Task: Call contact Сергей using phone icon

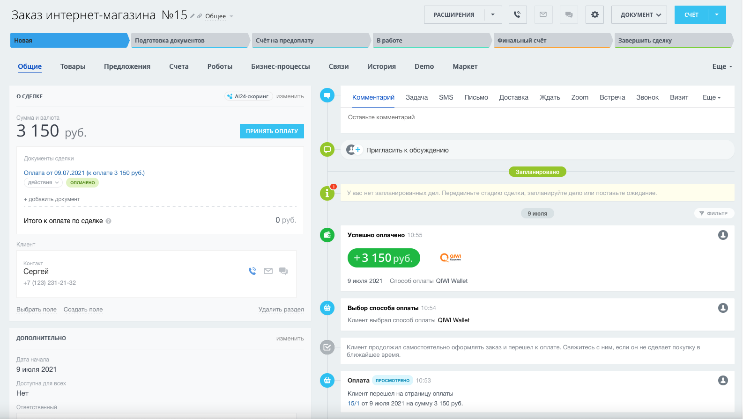Action: click(x=253, y=271)
